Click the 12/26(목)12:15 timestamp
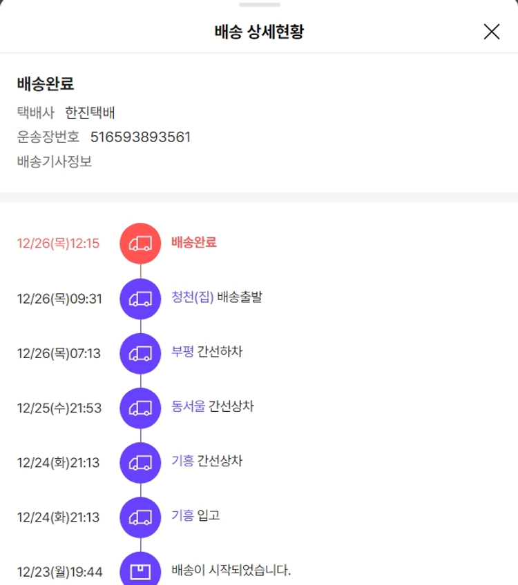This screenshot has height=585, width=518. [x=58, y=244]
